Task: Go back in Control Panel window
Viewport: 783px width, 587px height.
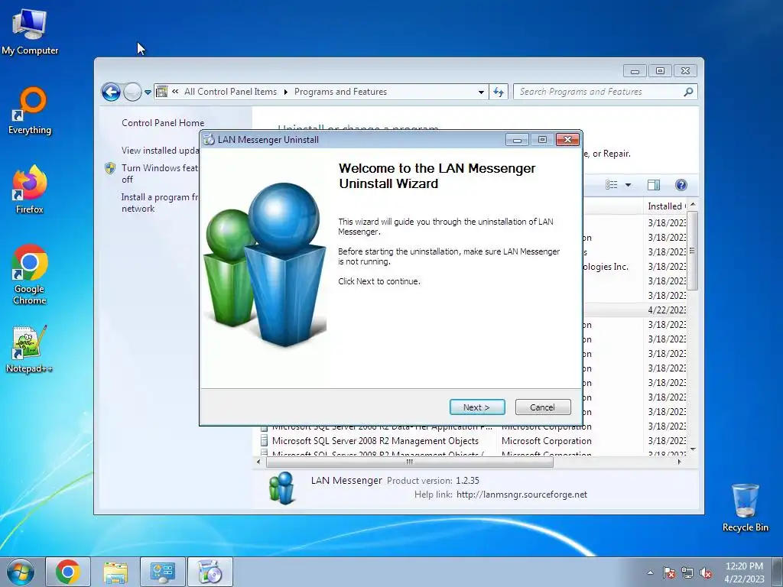Action: [x=111, y=92]
